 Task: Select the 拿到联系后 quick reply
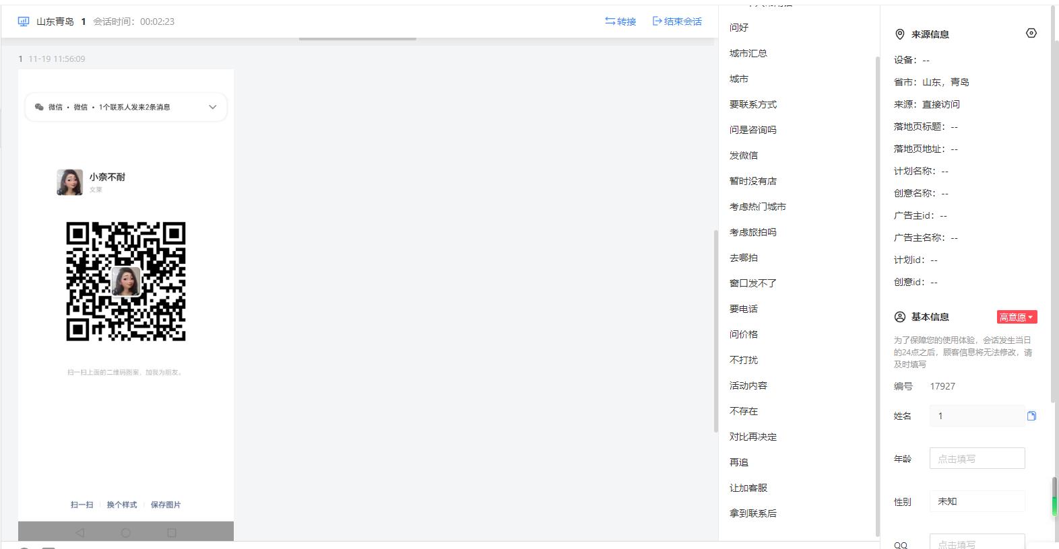pos(753,513)
